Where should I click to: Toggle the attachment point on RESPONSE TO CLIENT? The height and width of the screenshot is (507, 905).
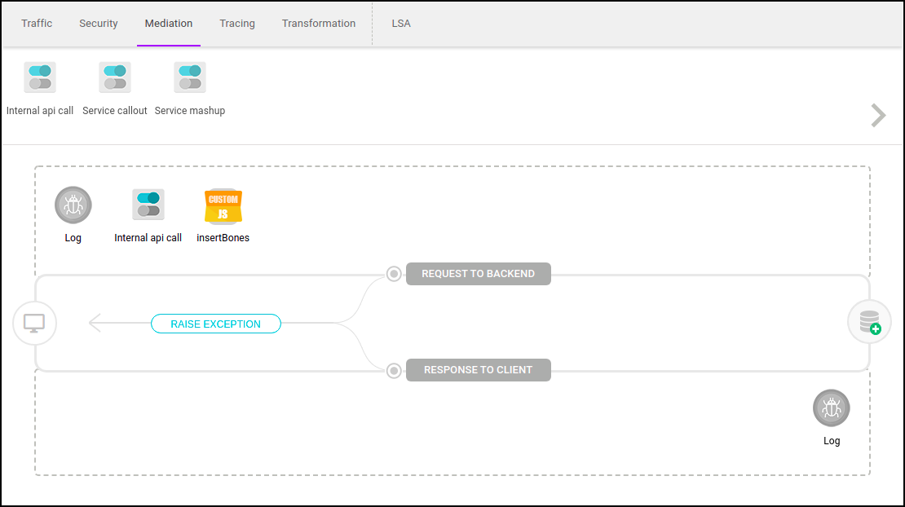[x=393, y=370]
